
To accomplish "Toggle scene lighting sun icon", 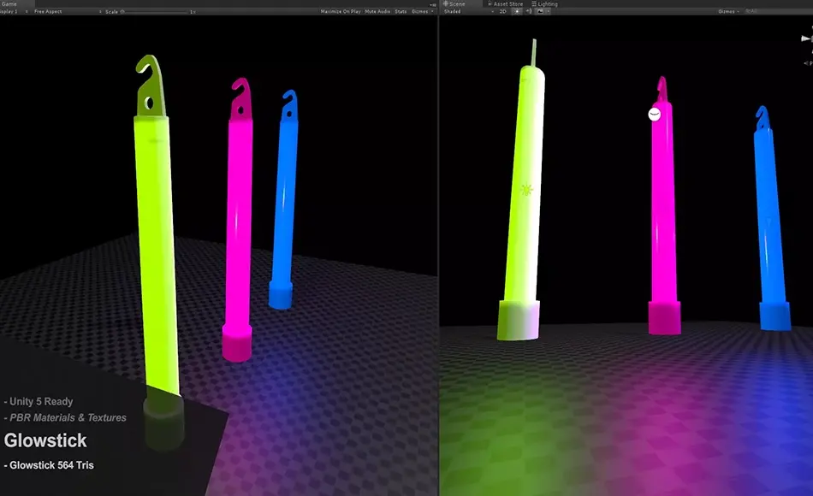I will [x=517, y=11].
